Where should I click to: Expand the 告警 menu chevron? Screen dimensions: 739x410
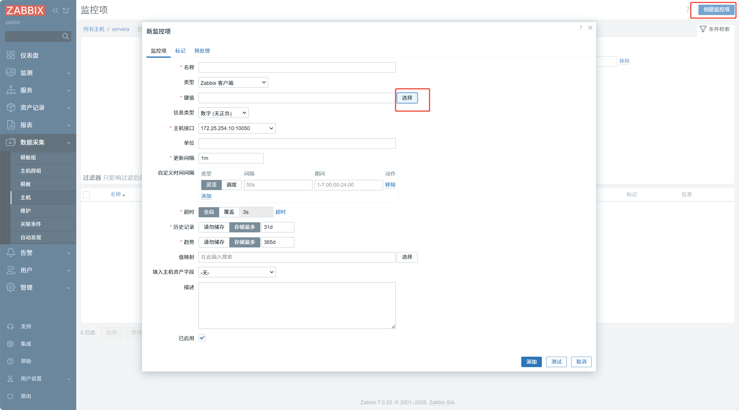[x=69, y=253]
